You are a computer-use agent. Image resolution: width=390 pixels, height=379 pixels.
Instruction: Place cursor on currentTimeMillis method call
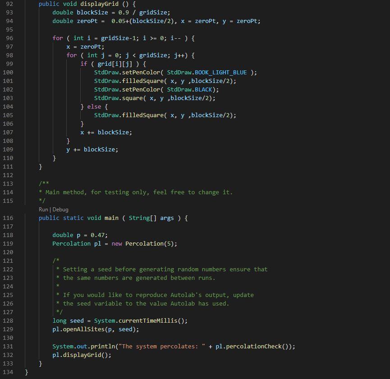point(148,321)
